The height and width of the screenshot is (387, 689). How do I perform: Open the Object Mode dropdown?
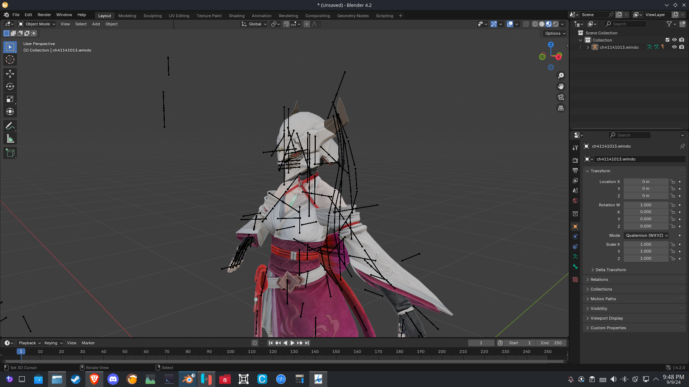tap(37, 24)
